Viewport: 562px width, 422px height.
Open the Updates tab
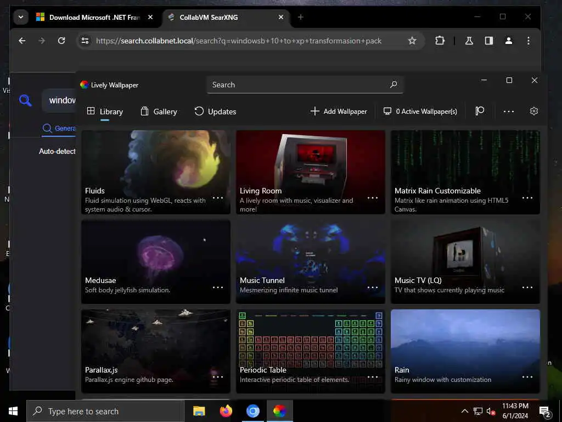click(x=215, y=112)
